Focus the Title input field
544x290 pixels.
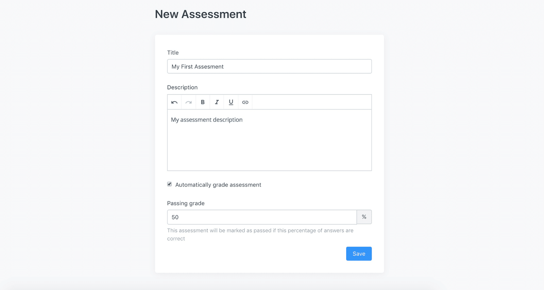click(269, 66)
